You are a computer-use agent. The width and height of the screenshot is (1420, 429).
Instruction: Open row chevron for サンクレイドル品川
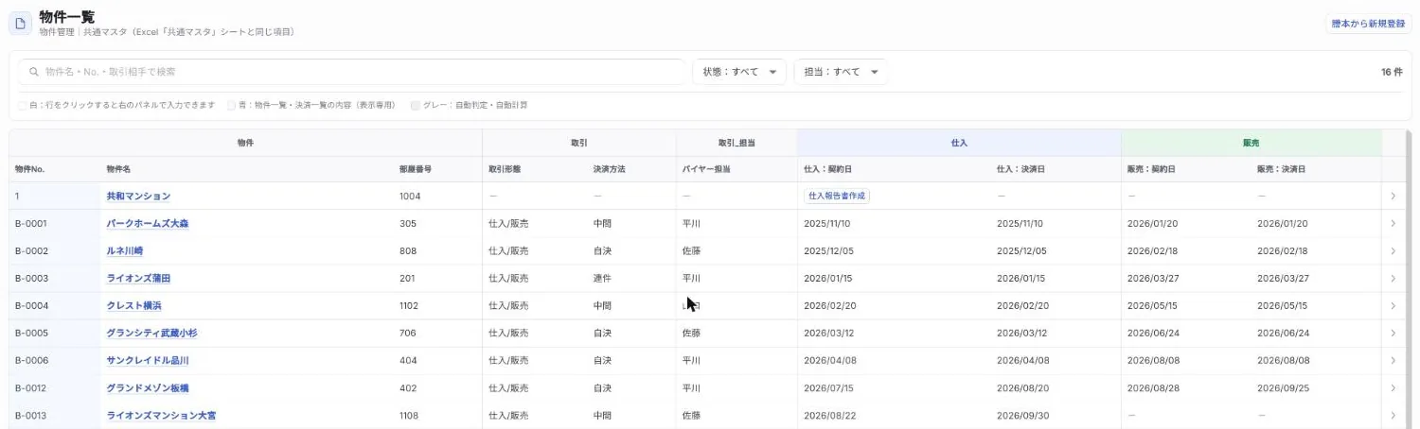pyautogui.click(x=1393, y=361)
